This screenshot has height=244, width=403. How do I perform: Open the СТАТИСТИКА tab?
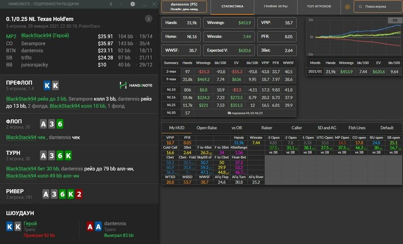pos(233,6)
